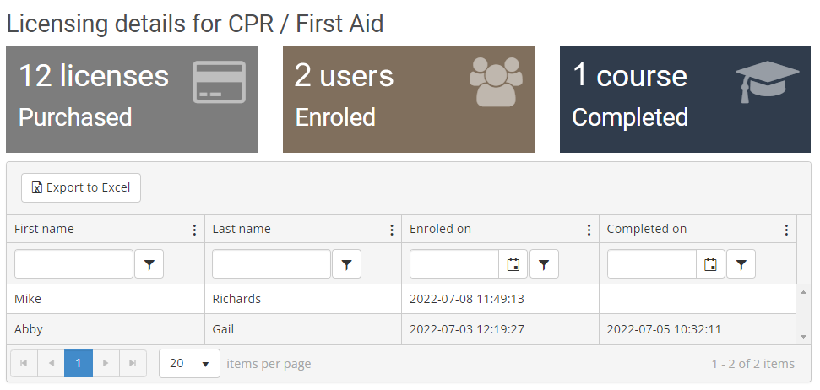Sort by the Enroled on column header

pyautogui.click(x=441, y=230)
